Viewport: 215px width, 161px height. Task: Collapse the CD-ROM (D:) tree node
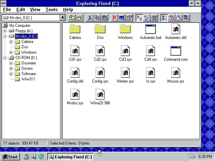coord(5,58)
